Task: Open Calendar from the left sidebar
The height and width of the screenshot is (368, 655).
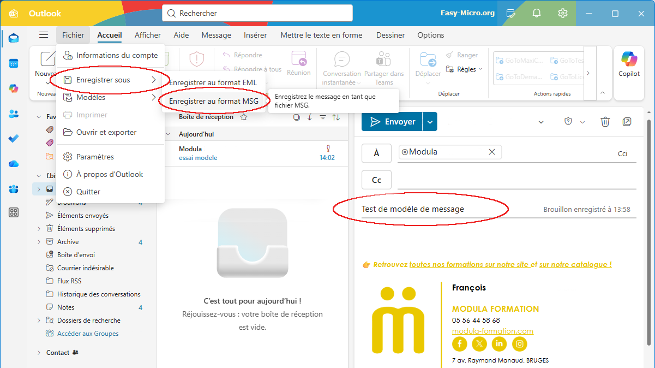Action: click(x=13, y=62)
